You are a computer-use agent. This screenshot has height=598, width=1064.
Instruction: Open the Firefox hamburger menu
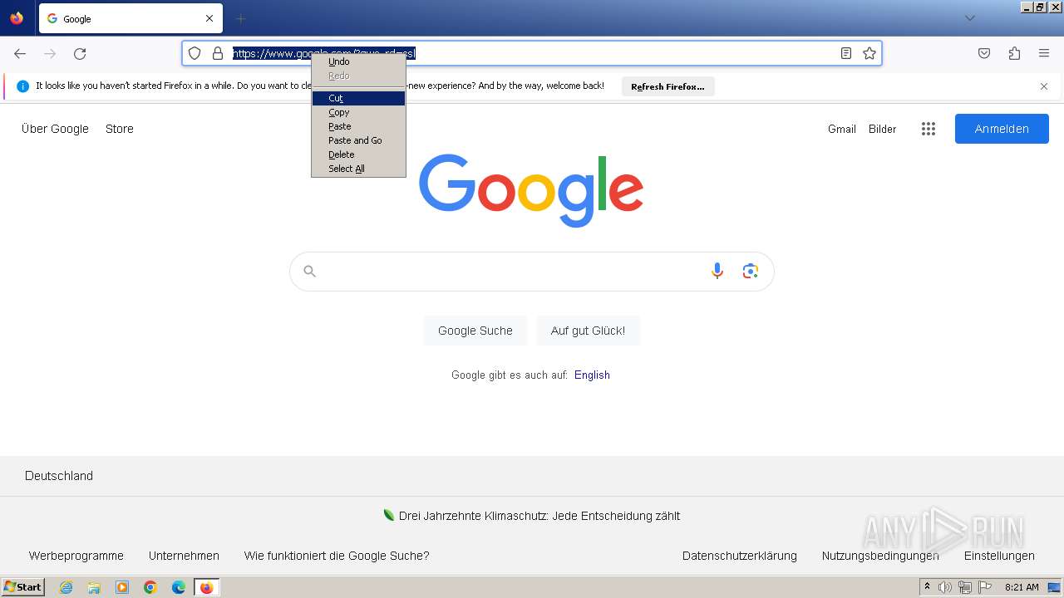(1044, 53)
